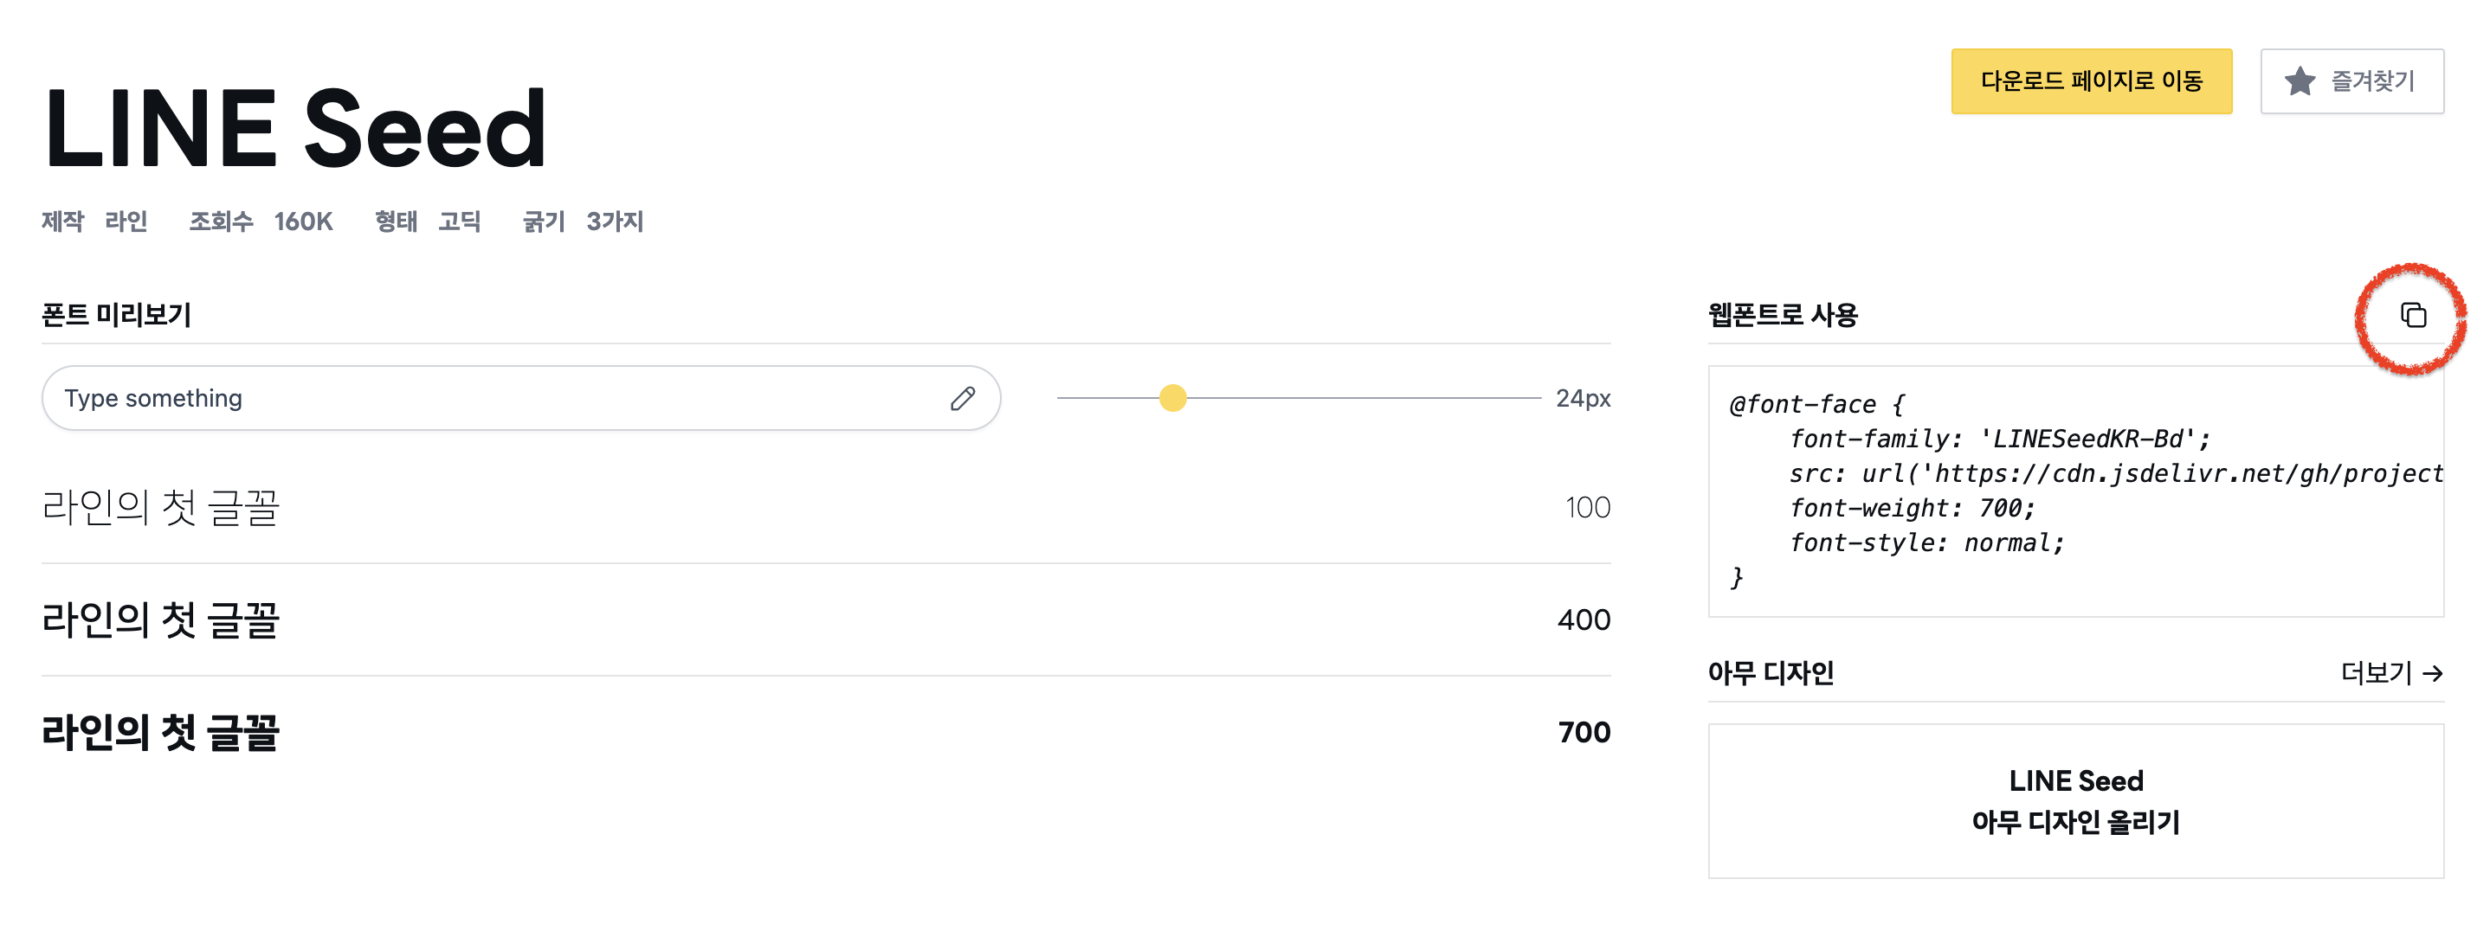The width and height of the screenshot is (2490, 950).
Task: Click the star icon on 즐겨찾기 button
Action: (2300, 81)
